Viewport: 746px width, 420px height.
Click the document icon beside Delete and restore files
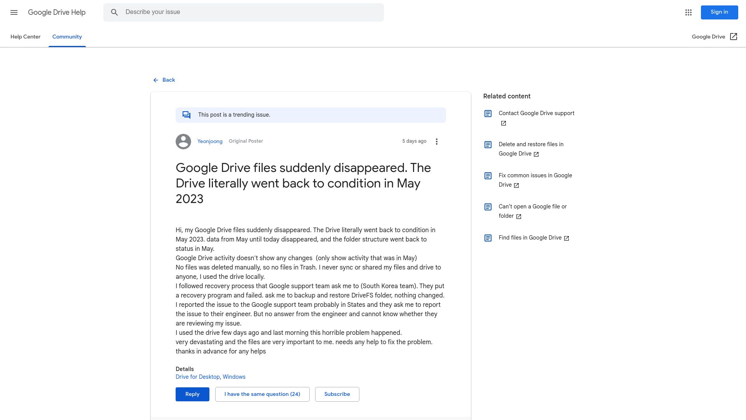[488, 145]
